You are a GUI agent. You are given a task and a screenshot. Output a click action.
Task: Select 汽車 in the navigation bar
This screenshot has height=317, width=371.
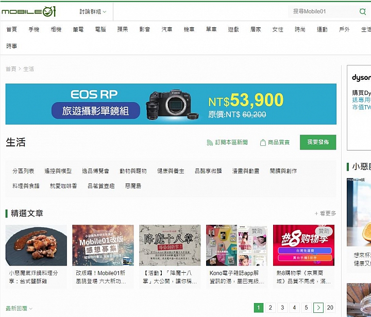167,29
